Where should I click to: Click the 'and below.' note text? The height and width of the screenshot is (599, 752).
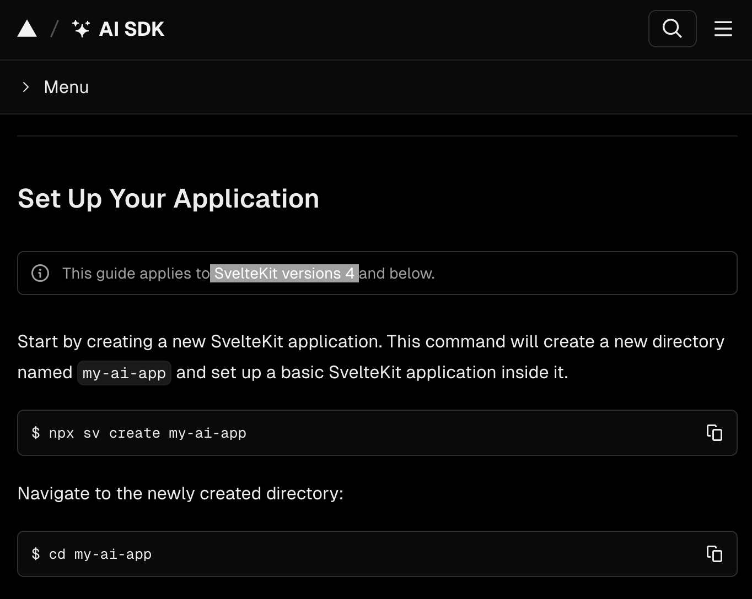click(x=397, y=273)
